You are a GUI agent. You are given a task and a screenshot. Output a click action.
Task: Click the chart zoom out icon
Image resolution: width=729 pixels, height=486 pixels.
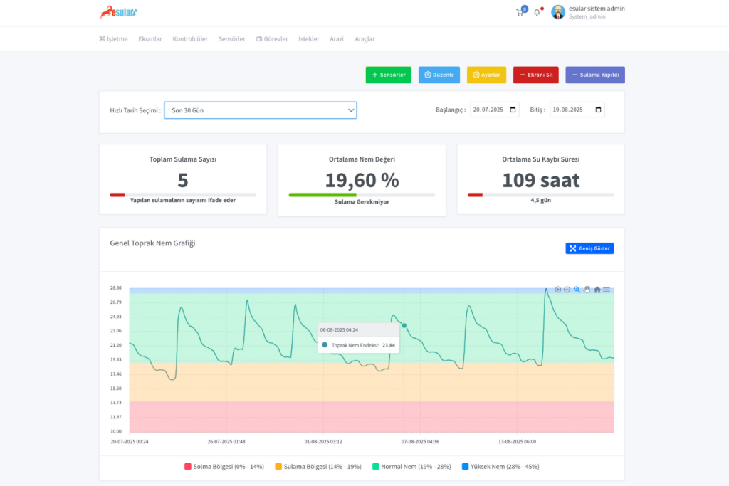pyautogui.click(x=567, y=290)
